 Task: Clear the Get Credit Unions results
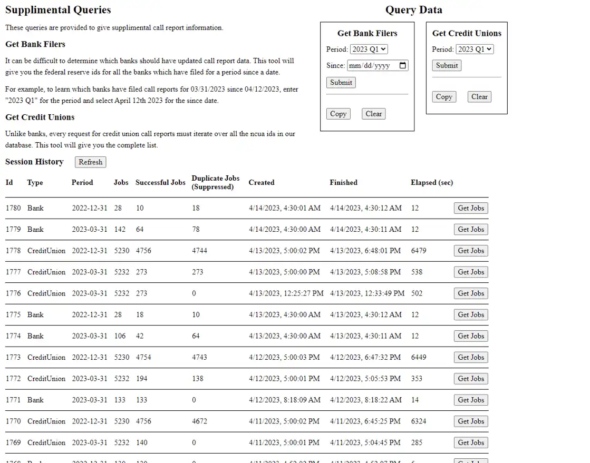click(x=479, y=96)
